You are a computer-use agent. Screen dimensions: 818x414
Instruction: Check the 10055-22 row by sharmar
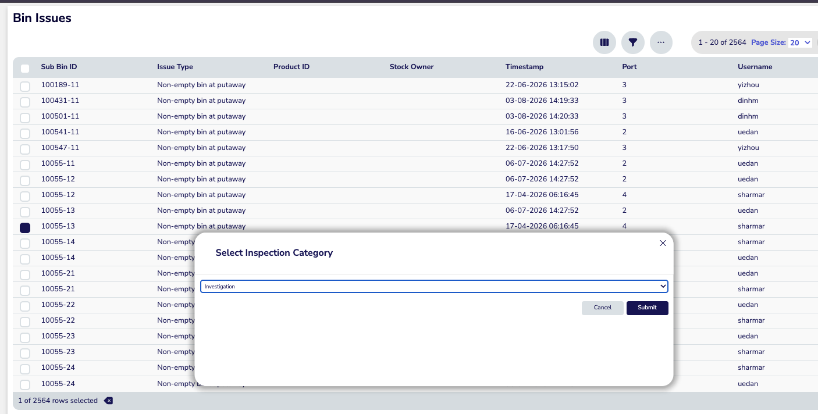point(25,322)
